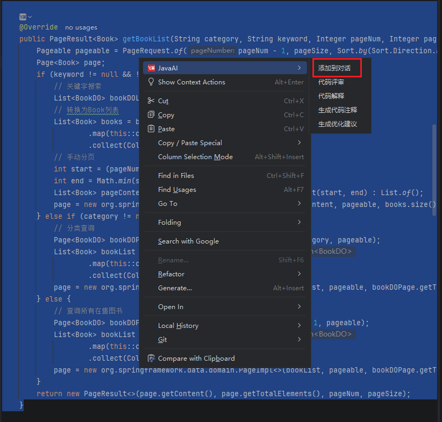Click the copy icon next to Copy
The image size is (442, 422).
click(x=151, y=115)
